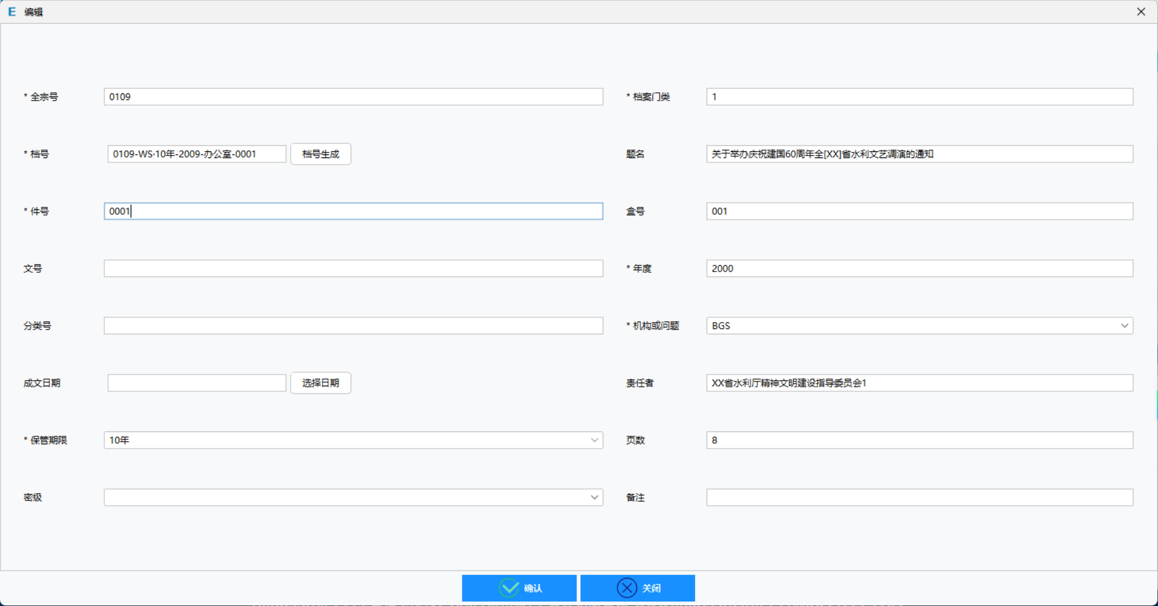Viewport: 1158px width, 606px height.
Task: Select the 件号 field showing 0001
Action: pos(353,211)
